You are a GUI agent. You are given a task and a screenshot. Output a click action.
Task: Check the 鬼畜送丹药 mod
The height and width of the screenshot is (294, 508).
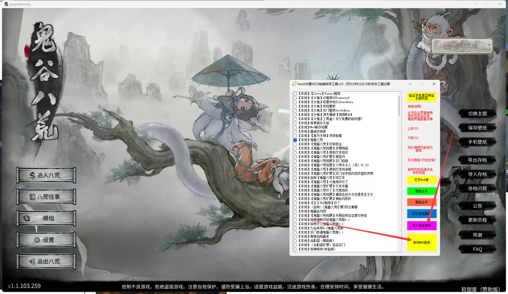click(x=295, y=211)
